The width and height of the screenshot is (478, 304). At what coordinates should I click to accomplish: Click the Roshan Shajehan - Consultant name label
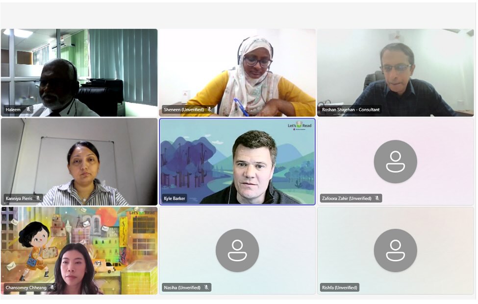(x=351, y=110)
